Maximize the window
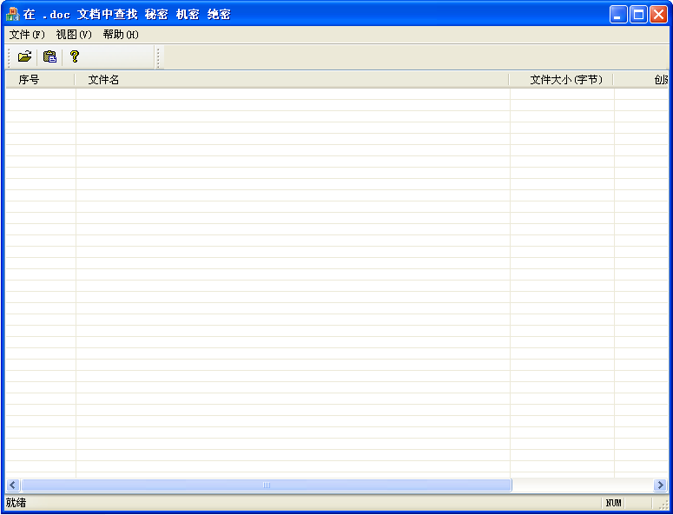 click(x=638, y=15)
